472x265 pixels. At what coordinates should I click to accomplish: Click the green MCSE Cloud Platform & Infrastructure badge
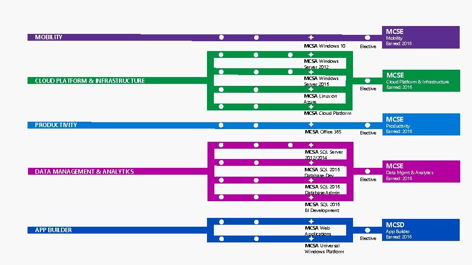(x=421, y=80)
